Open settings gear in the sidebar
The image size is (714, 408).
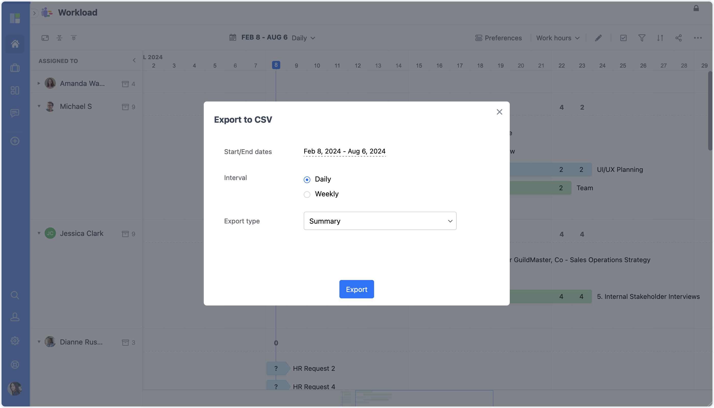point(15,341)
